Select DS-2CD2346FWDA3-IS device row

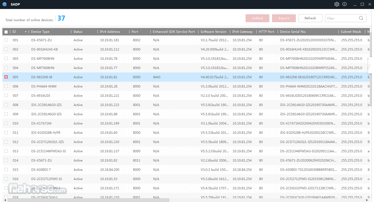coord(186,151)
